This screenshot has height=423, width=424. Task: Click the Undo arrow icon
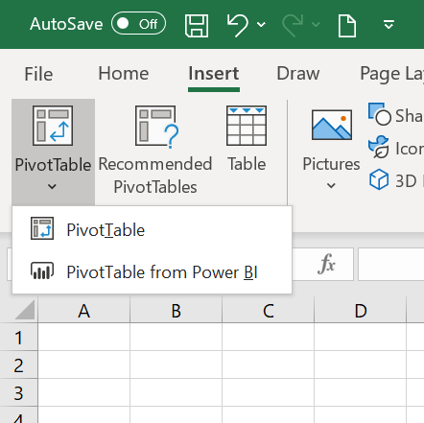pos(237,25)
